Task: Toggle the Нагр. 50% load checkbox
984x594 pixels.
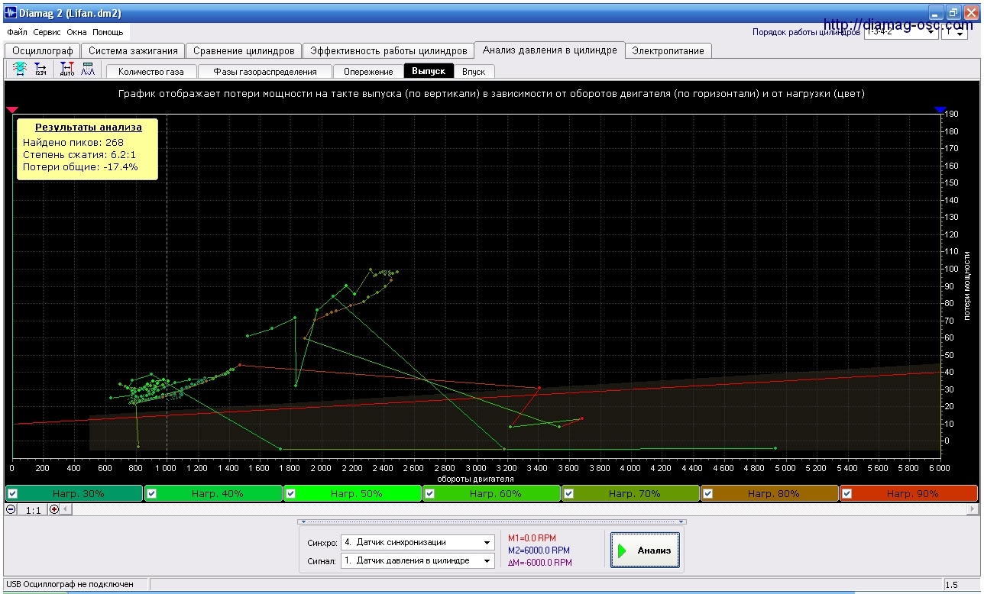Action: click(290, 494)
